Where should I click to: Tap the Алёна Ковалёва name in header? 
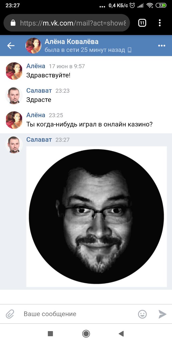tap(71, 42)
